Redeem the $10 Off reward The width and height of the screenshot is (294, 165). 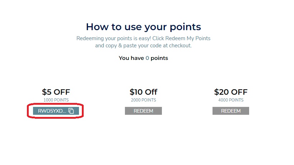(143, 111)
